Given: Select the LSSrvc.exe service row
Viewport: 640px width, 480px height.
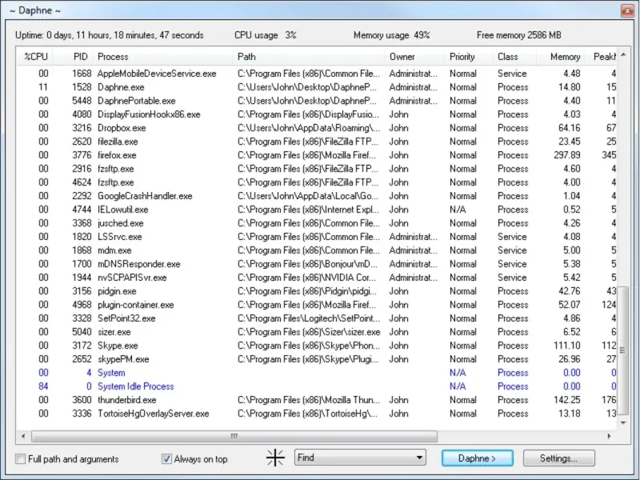Looking at the screenshot, I should click(316, 237).
